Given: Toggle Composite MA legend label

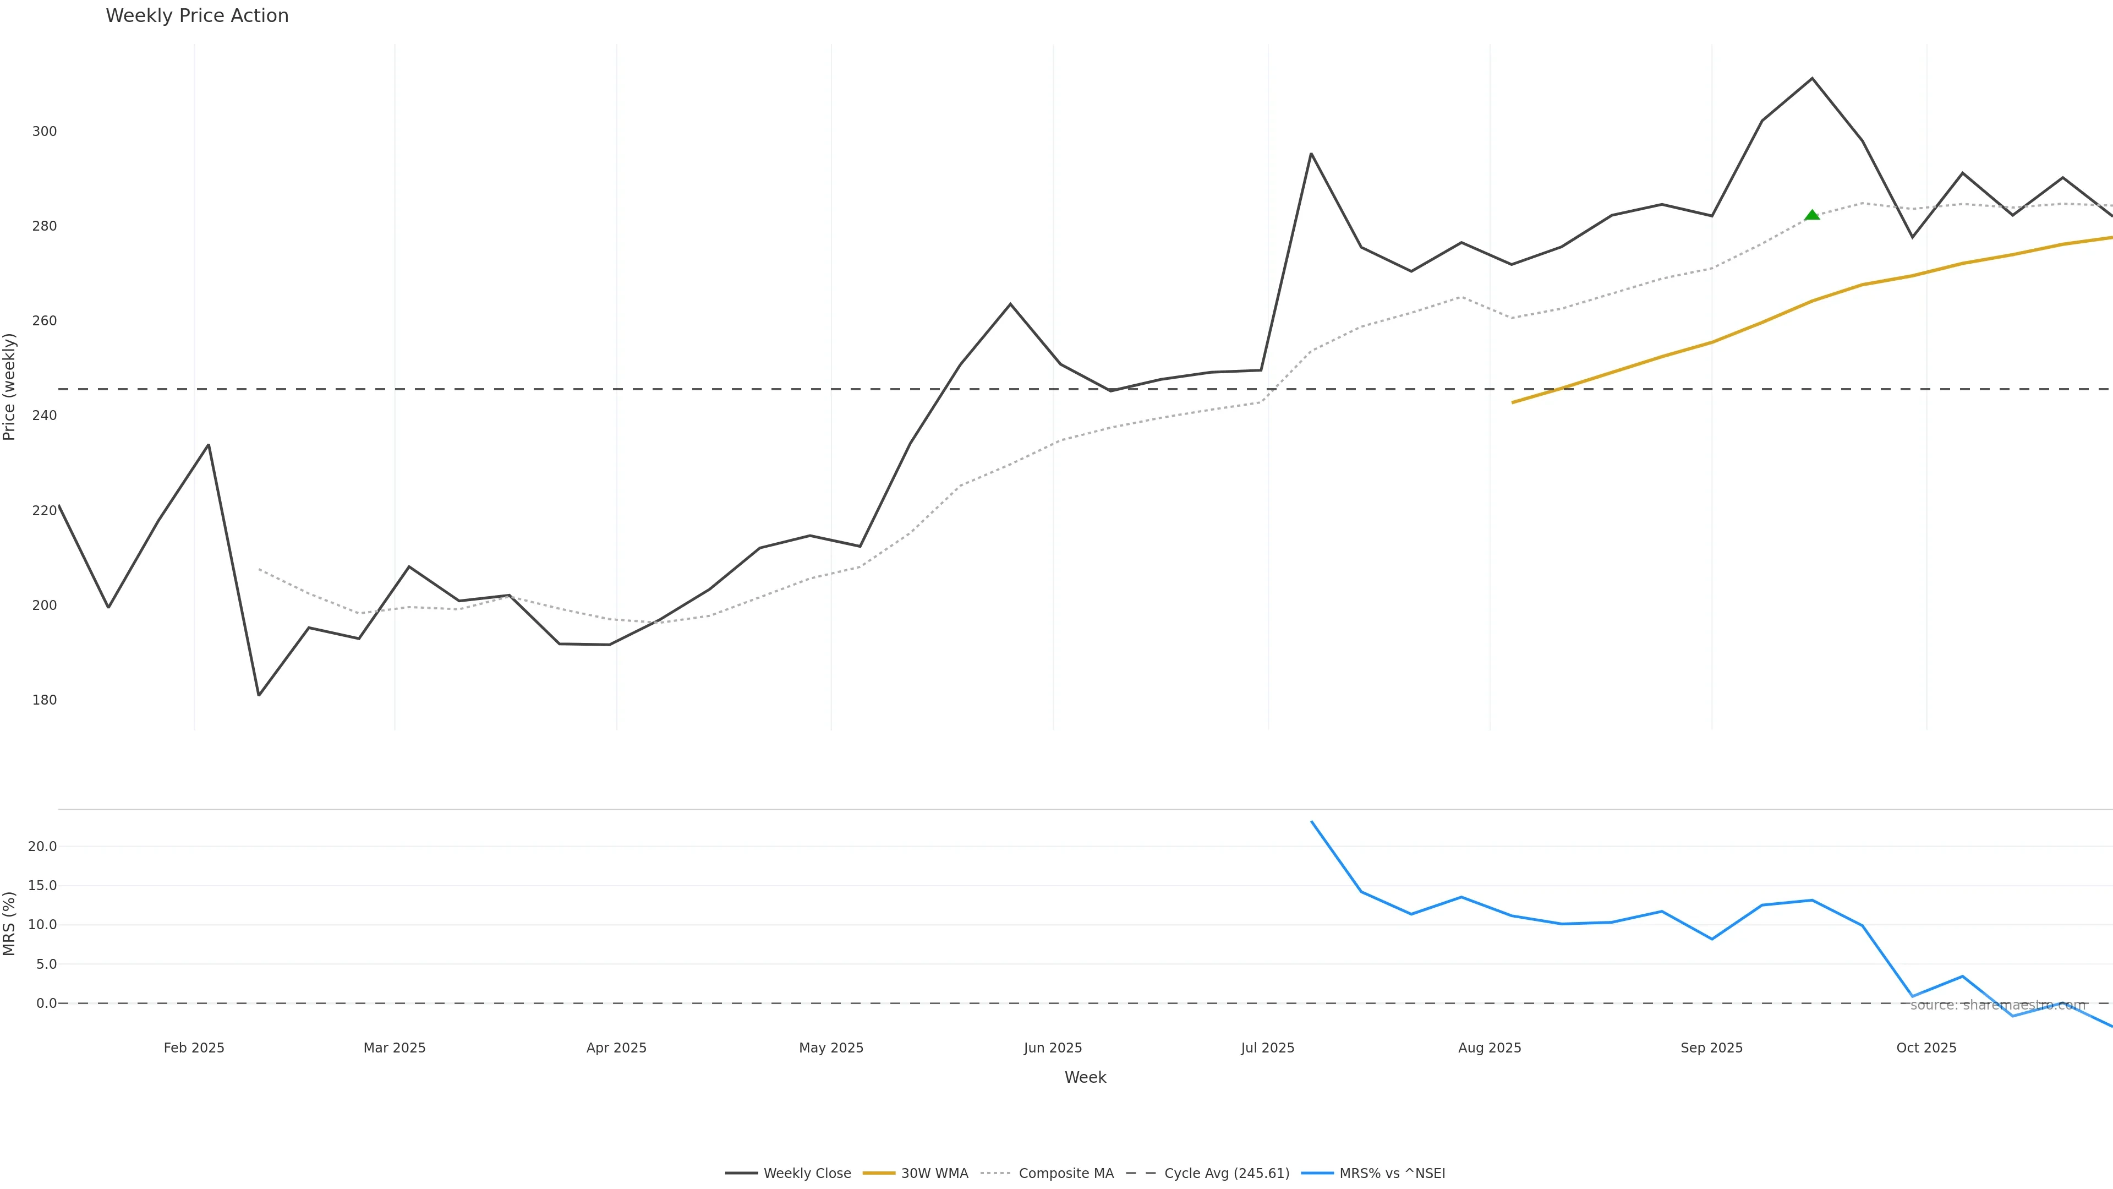Looking at the screenshot, I should tap(1065, 1174).
